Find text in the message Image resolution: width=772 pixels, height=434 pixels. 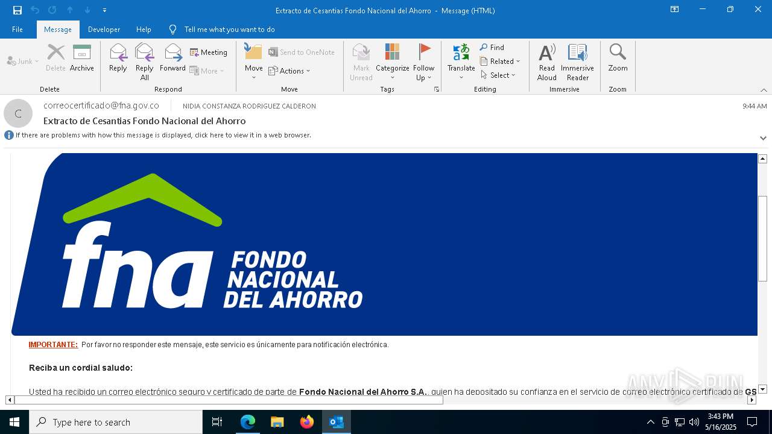tap(492, 48)
